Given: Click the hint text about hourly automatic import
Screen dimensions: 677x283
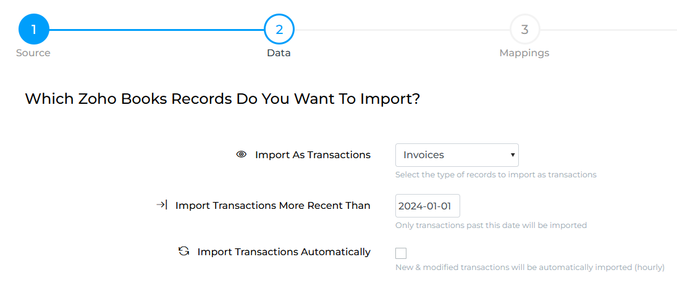Looking at the screenshot, I should click(530, 268).
